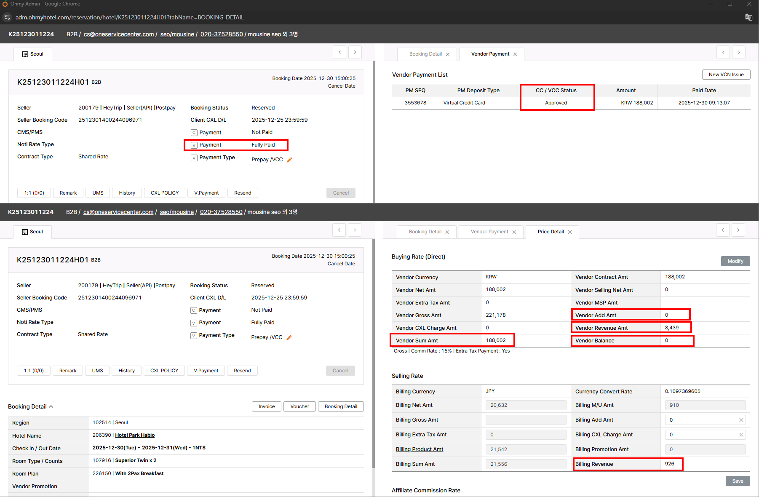Close the Price Detail tab

[570, 232]
